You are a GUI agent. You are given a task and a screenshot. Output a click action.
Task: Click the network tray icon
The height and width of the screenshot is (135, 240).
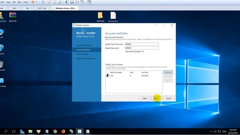(x=219, y=132)
